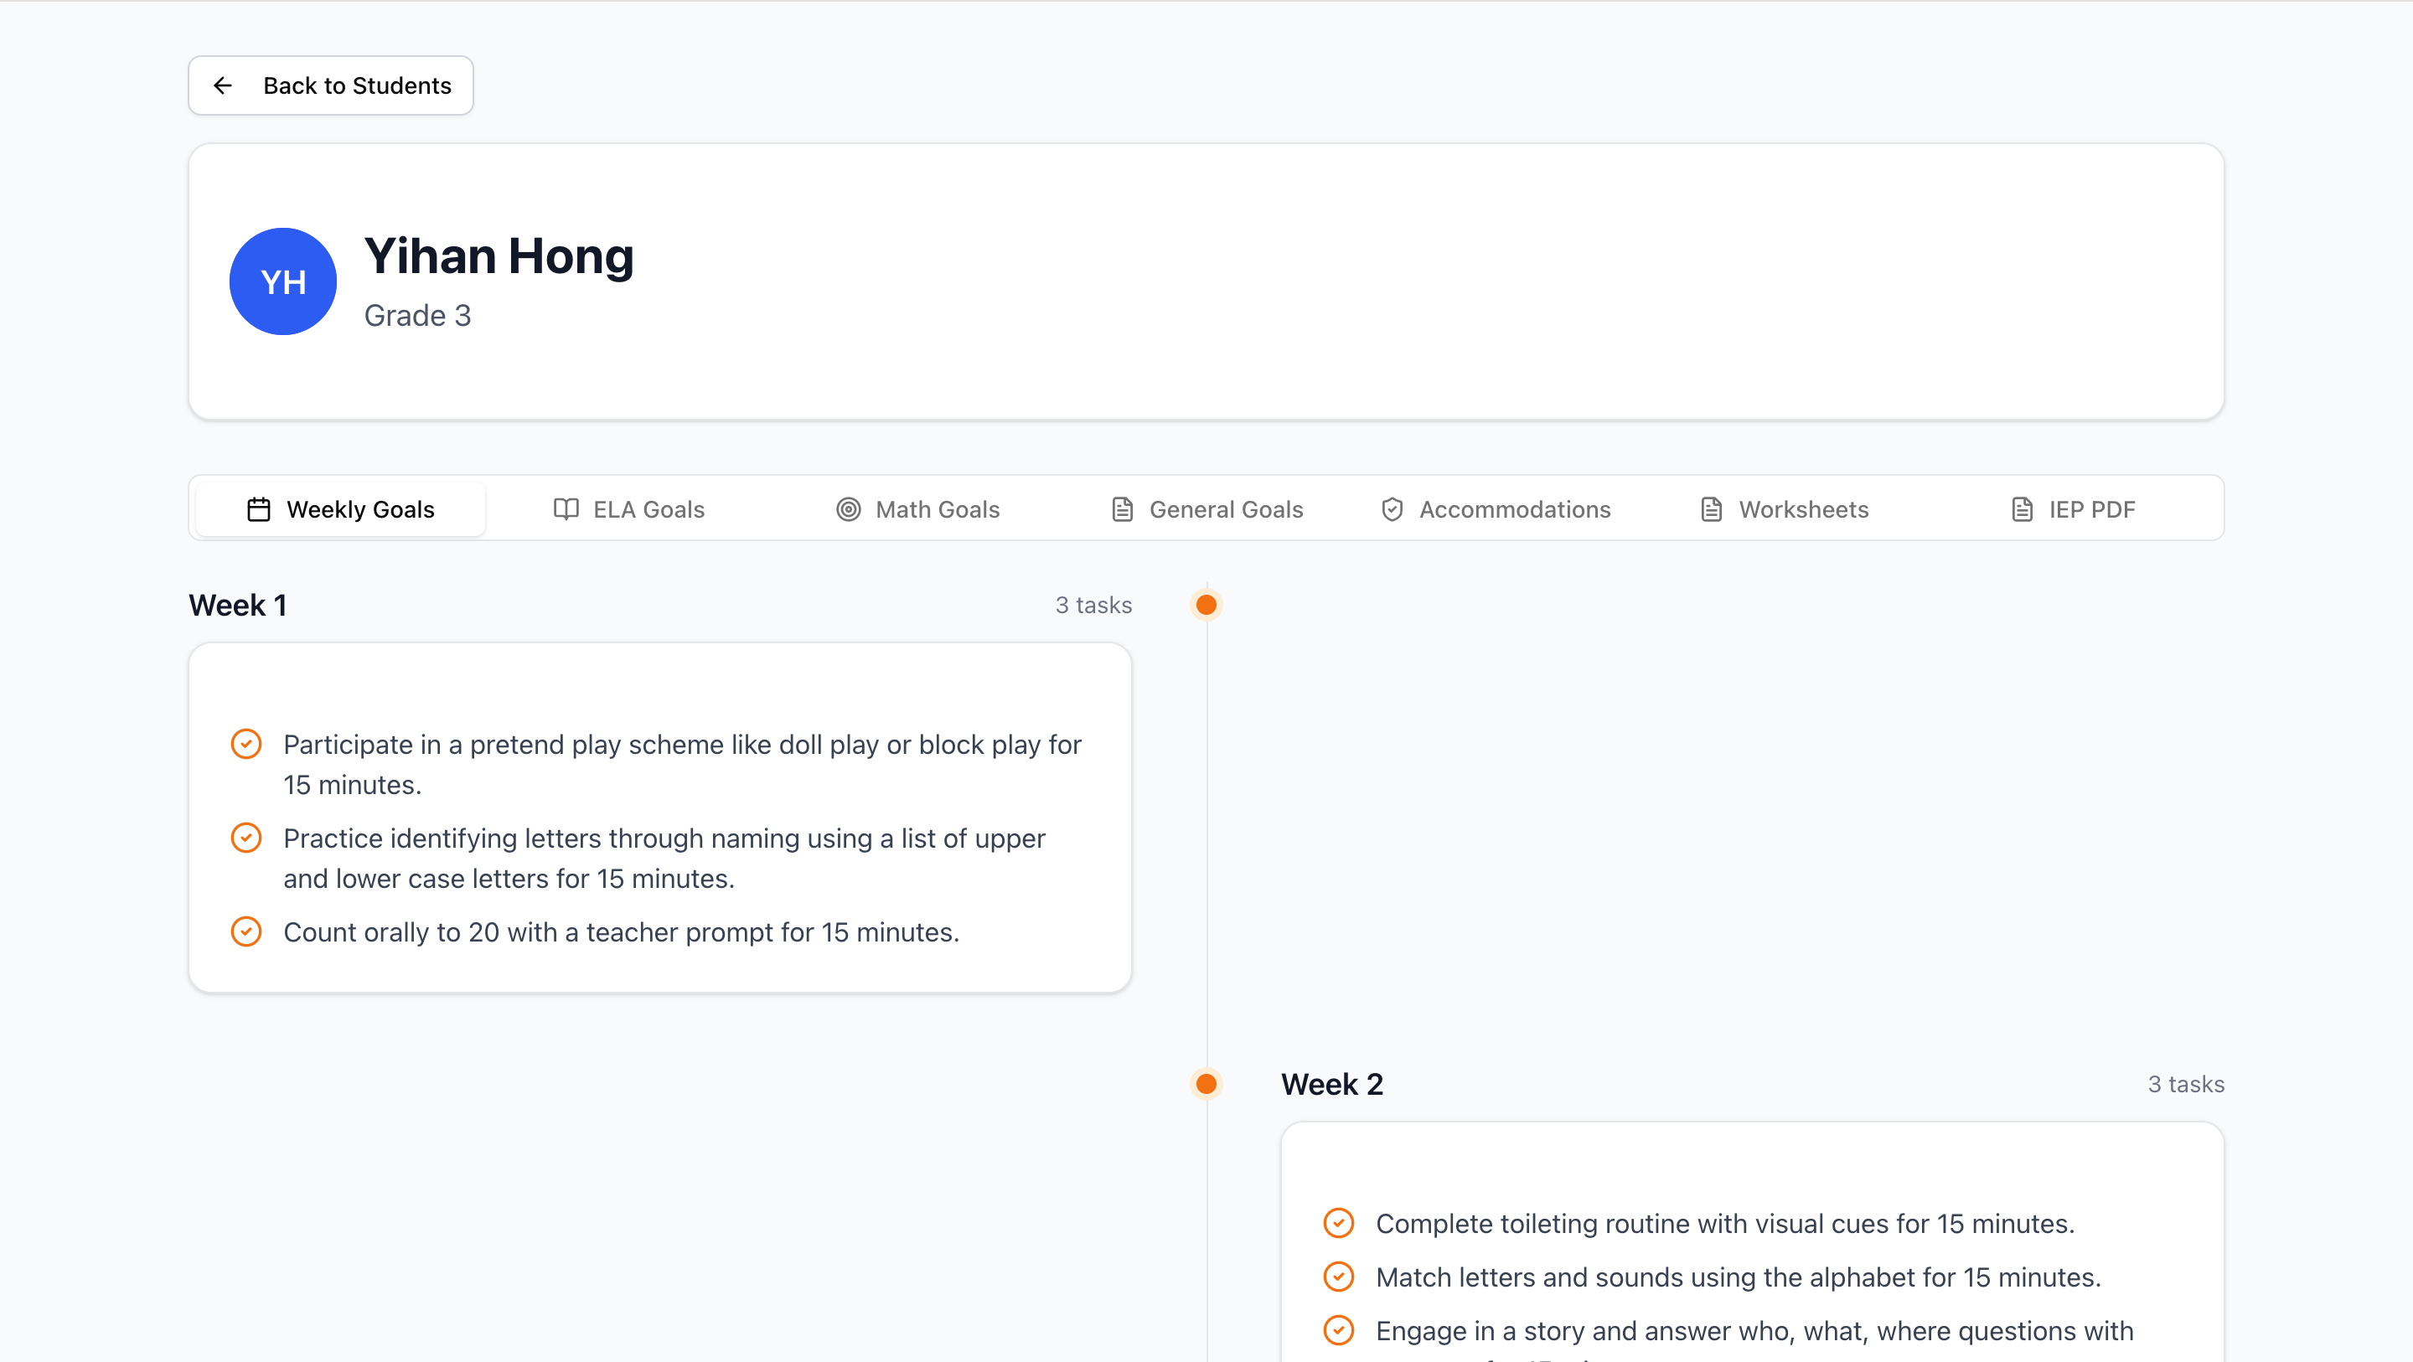Click the Week 1 timeline dot
Viewport: 2413px width, 1362px height.
pyautogui.click(x=1206, y=605)
